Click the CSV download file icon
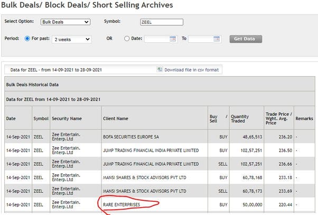 160,69
